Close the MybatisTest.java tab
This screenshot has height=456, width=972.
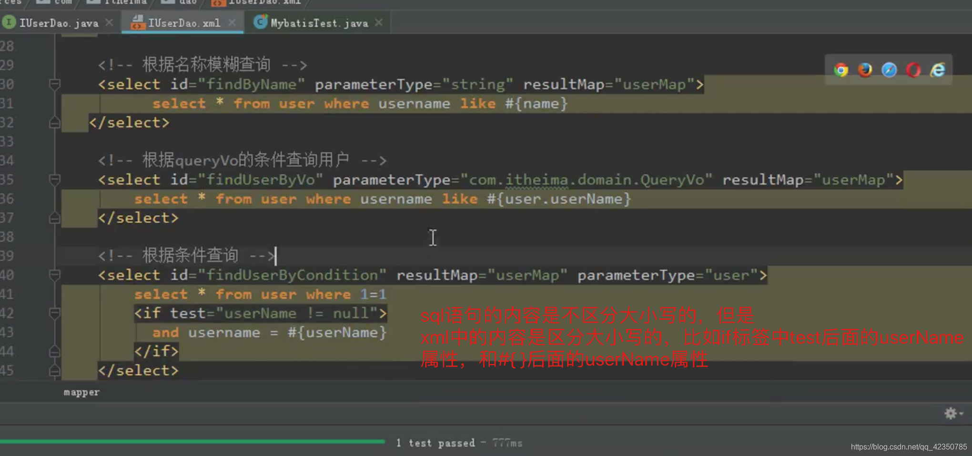[x=379, y=22]
